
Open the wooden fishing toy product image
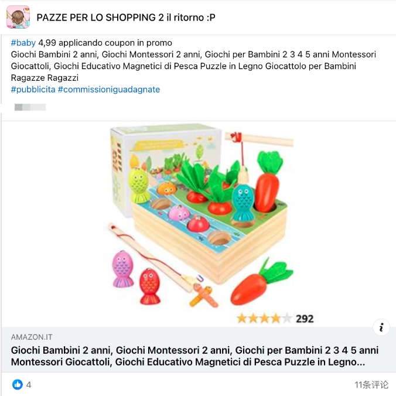point(199,224)
